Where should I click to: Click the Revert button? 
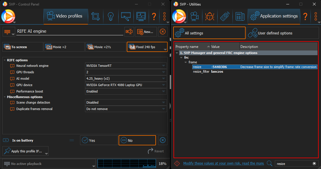[156, 151]
